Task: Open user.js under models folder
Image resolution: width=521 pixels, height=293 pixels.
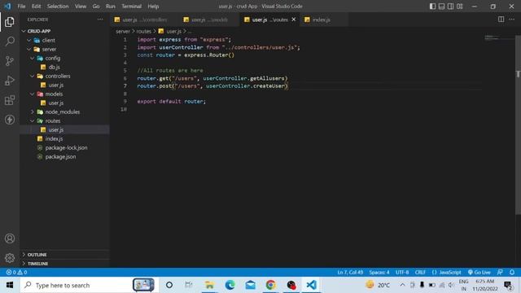Action: [x=65, y=103]
